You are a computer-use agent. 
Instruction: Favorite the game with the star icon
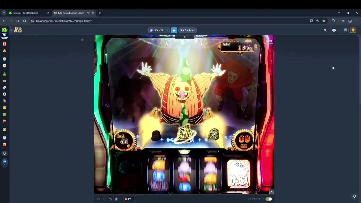coord(116,199)
